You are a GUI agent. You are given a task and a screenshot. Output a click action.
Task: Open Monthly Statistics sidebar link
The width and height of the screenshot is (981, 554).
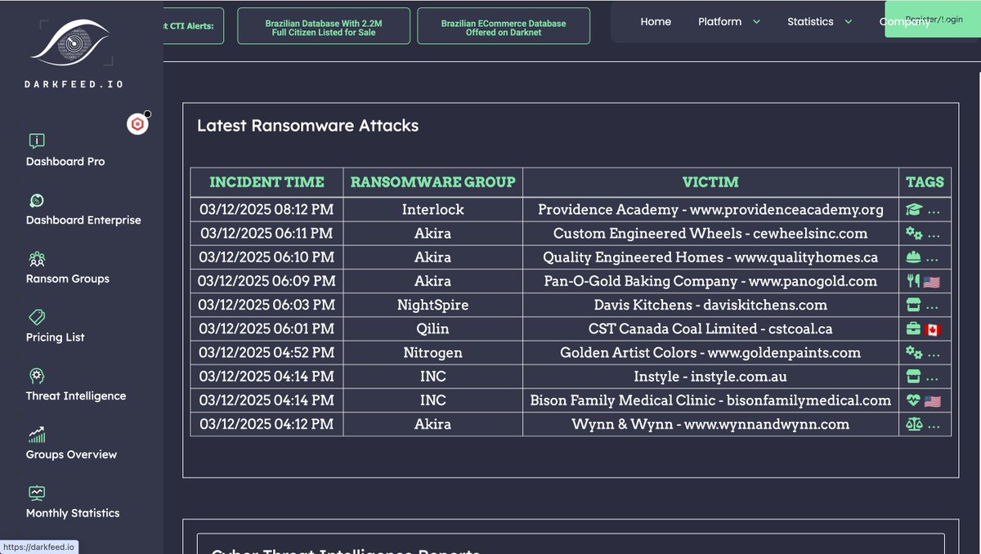pos(73,513)
